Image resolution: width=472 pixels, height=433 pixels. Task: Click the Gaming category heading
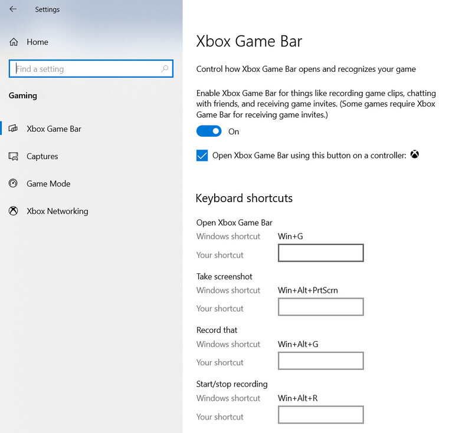pyautogui.click(x=23, y=95)
